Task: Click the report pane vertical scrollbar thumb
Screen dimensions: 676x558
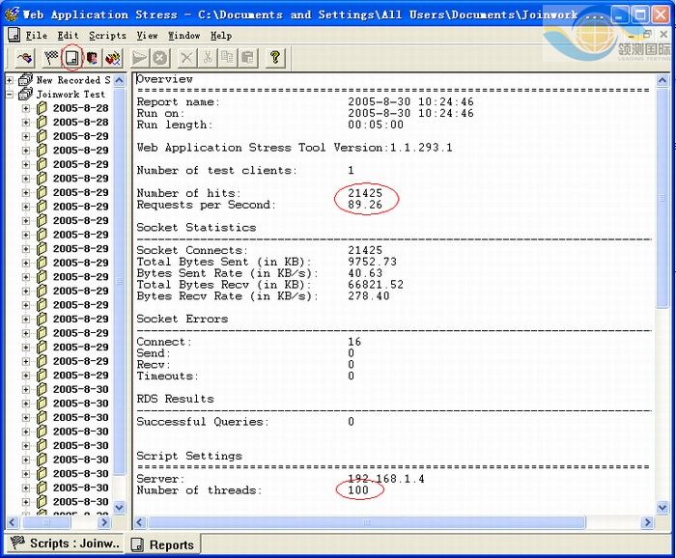Action: tap(662, 197)
